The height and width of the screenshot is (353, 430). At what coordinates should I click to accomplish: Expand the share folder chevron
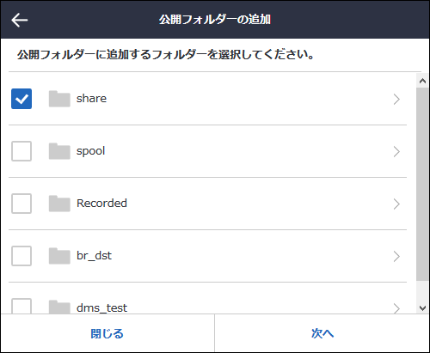click(x=396, y=99)
